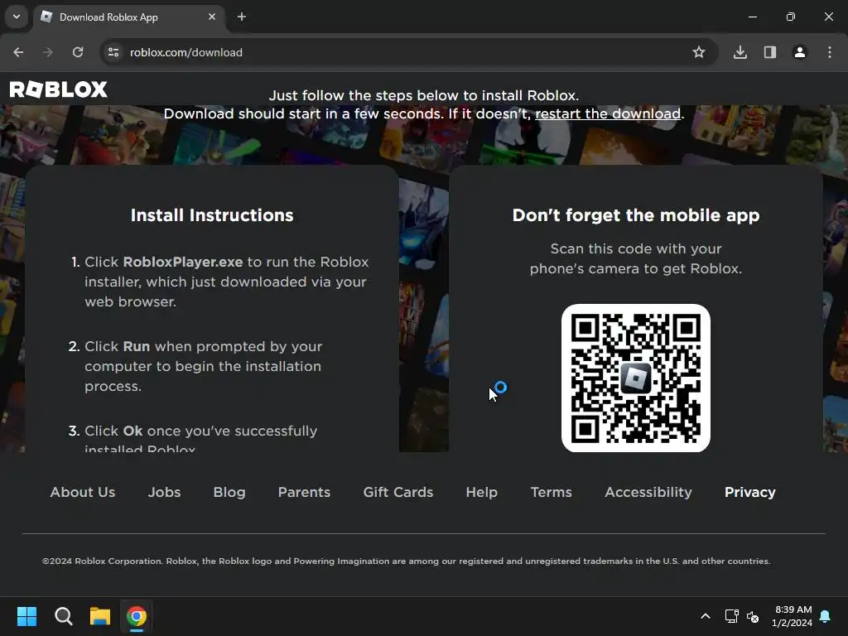Open a new browser tab

coord(242,17)
